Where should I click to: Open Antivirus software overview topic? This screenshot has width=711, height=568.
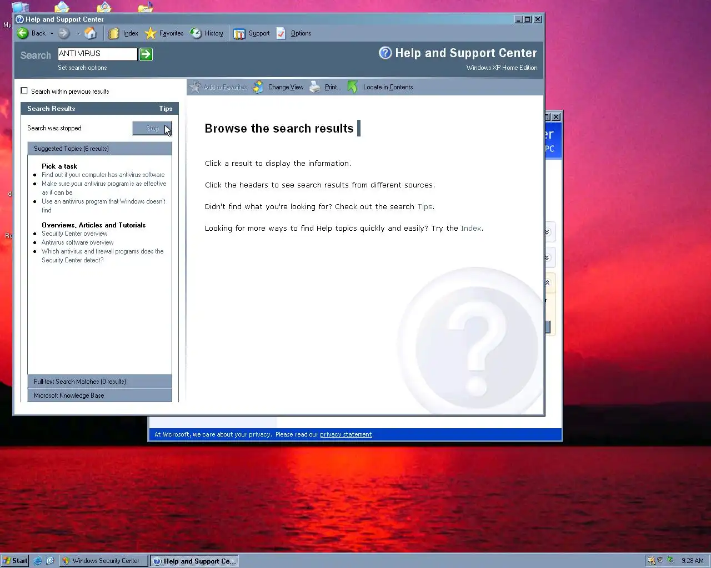[77, 242]
